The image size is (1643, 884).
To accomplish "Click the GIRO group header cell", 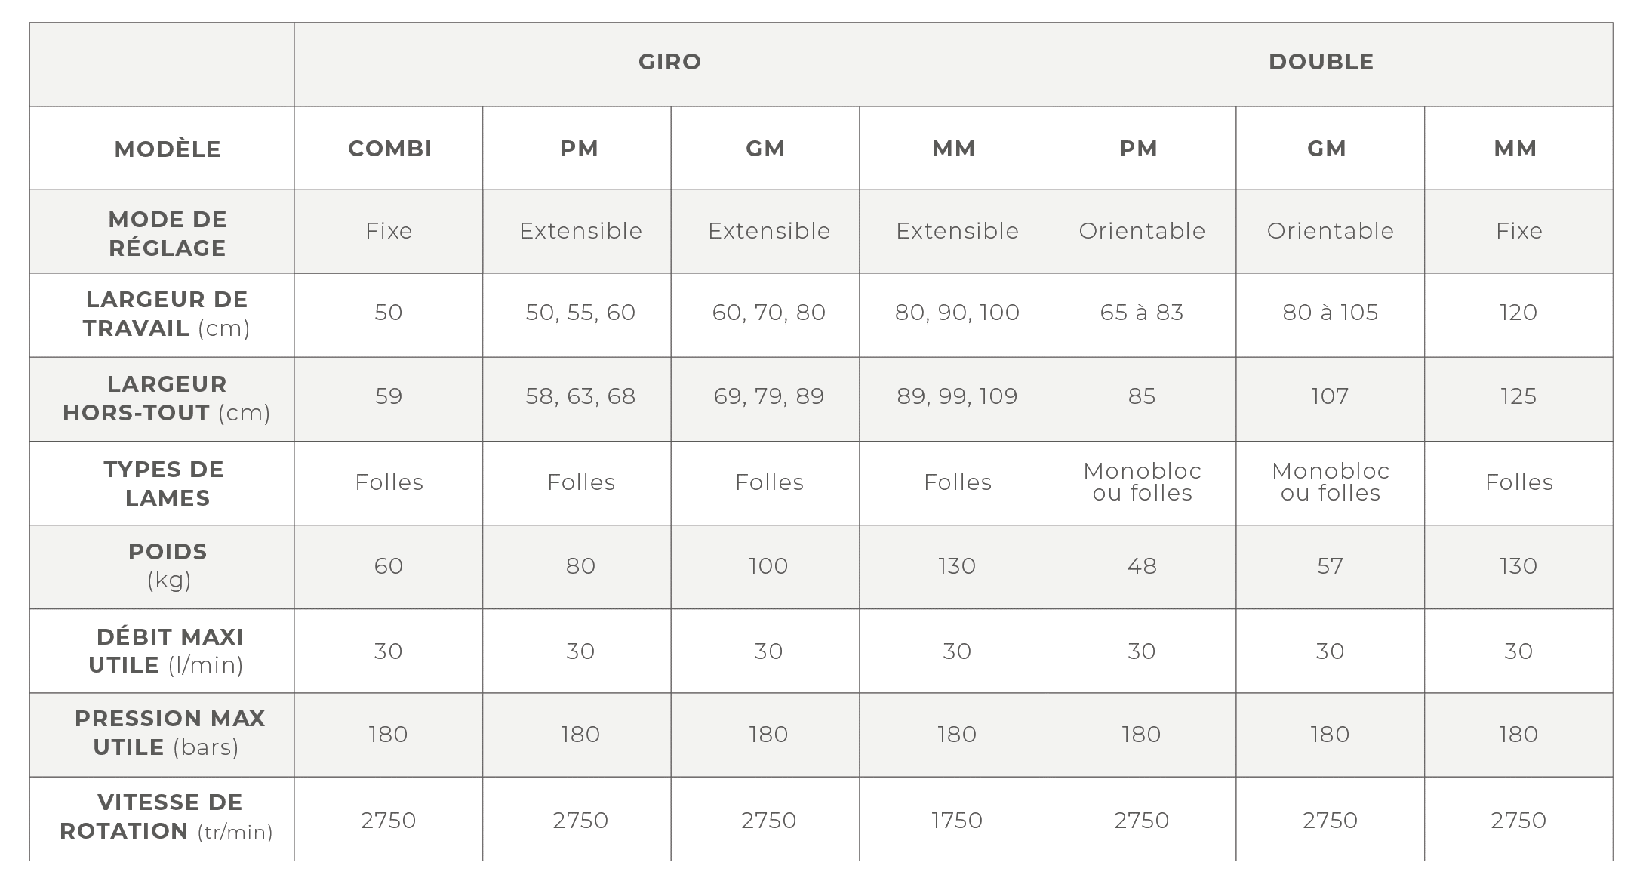I will point(670,62).
